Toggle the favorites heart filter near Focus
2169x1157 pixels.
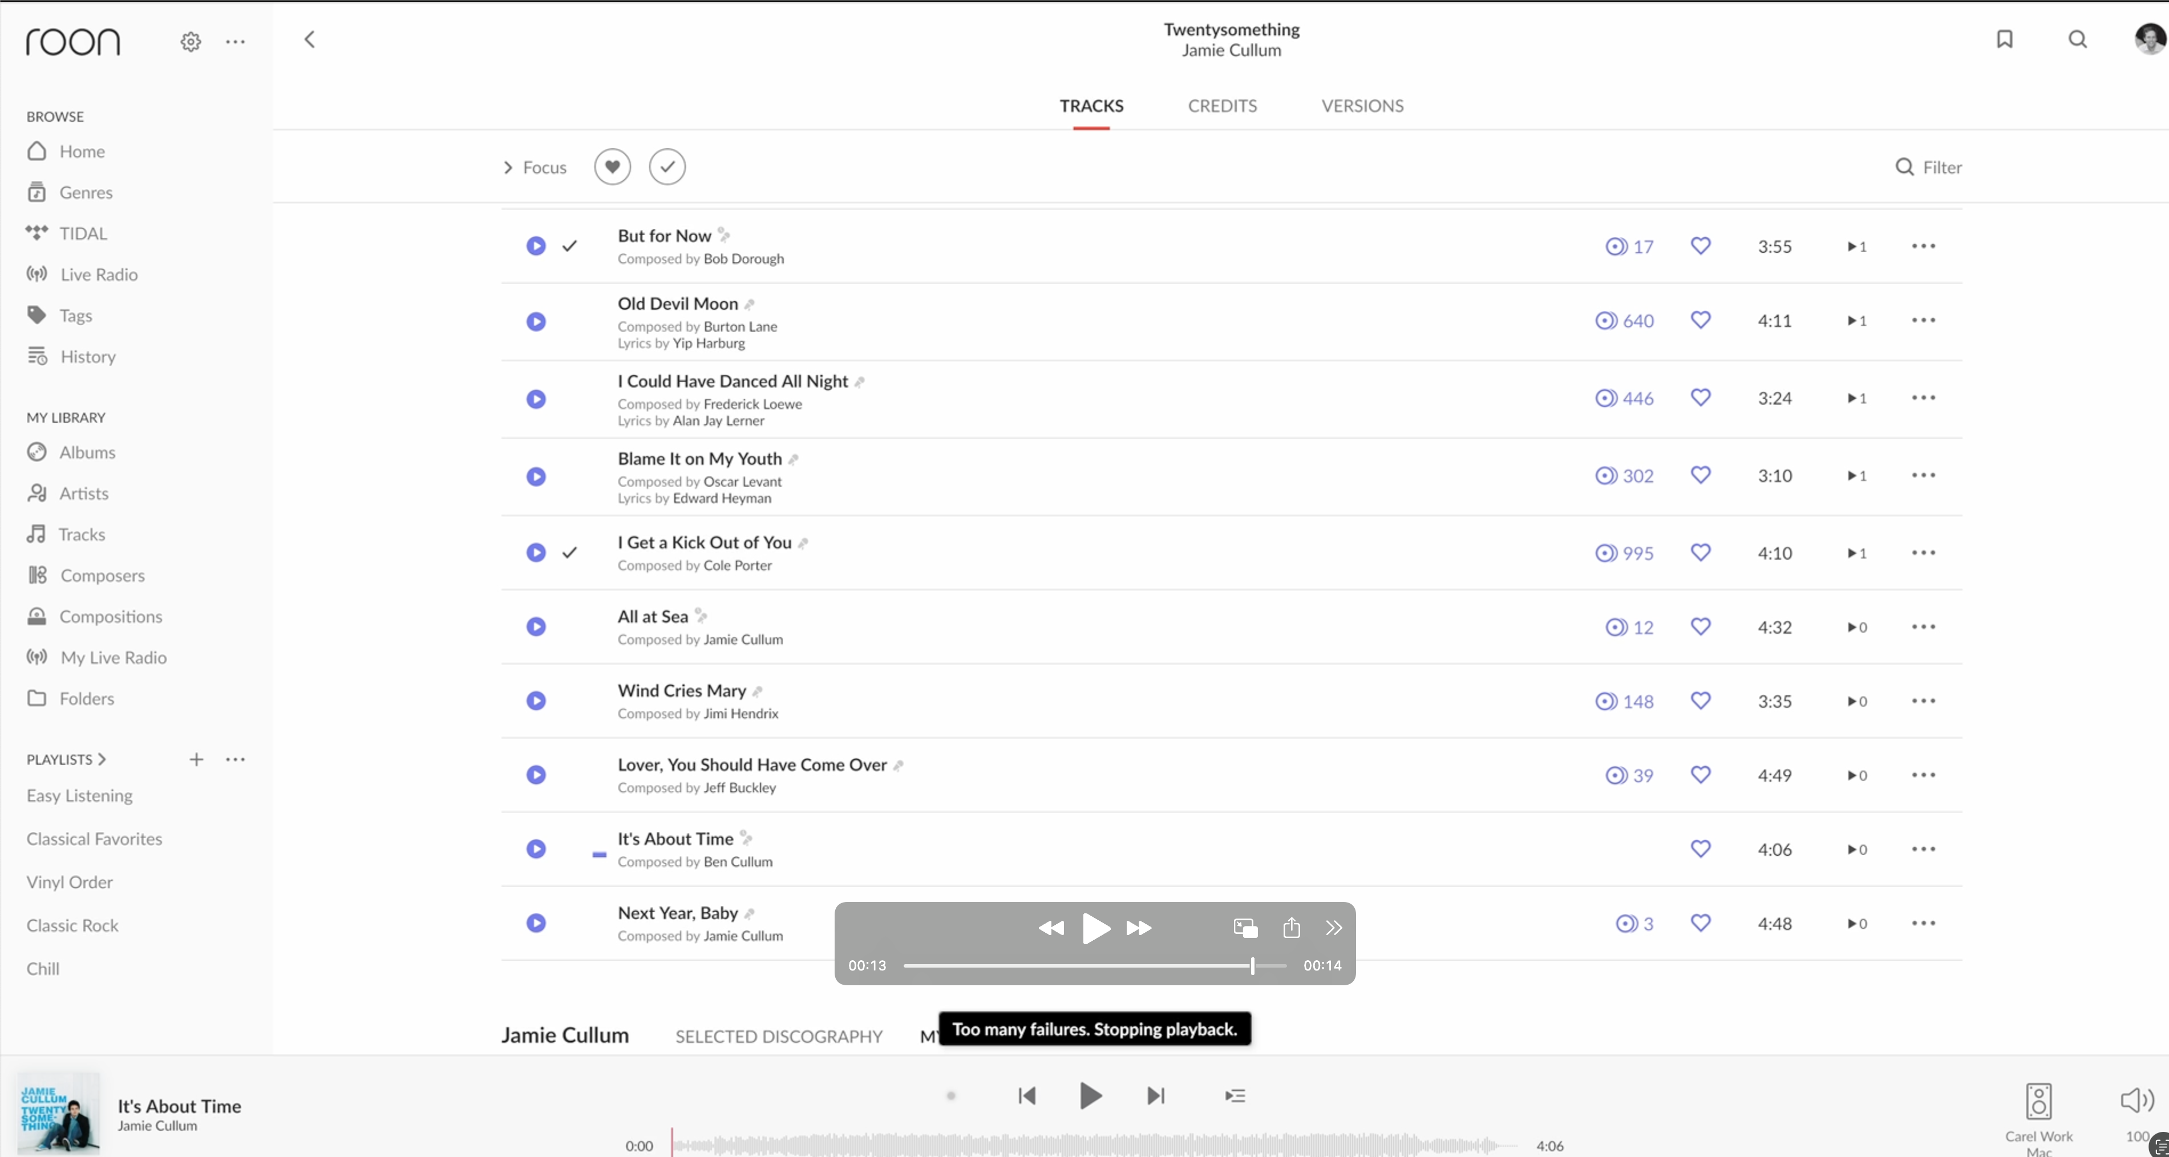tap(612, 167)
